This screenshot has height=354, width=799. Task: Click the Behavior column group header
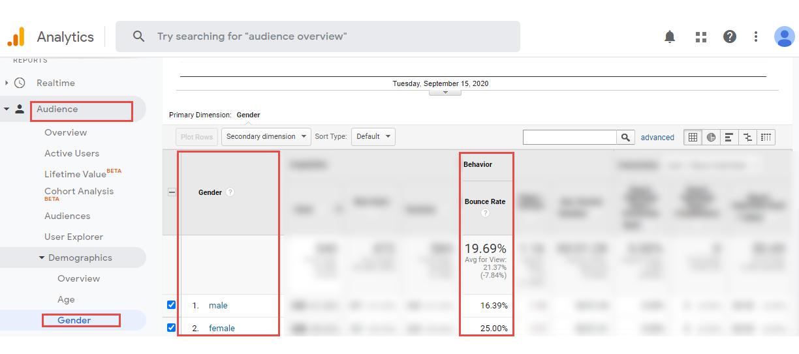click(478, 164)
